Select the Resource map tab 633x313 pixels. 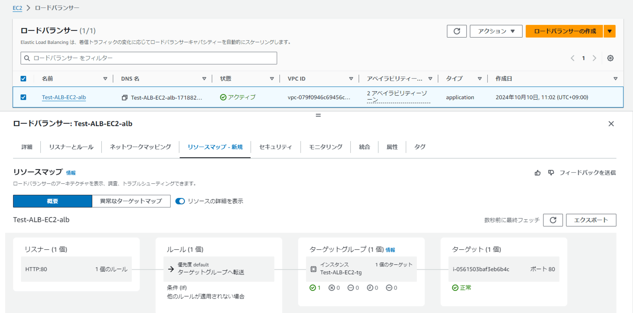[x=215, y=147]
